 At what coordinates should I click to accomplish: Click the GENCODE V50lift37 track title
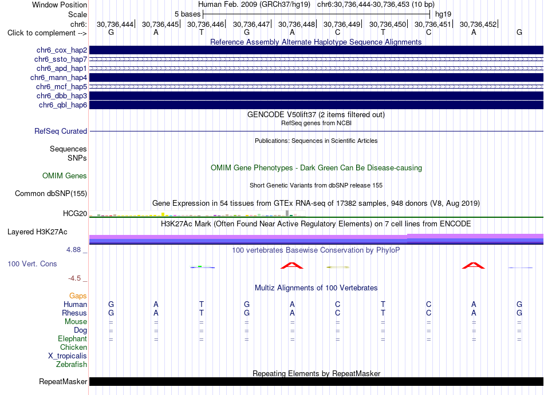[x=316, y=114]
